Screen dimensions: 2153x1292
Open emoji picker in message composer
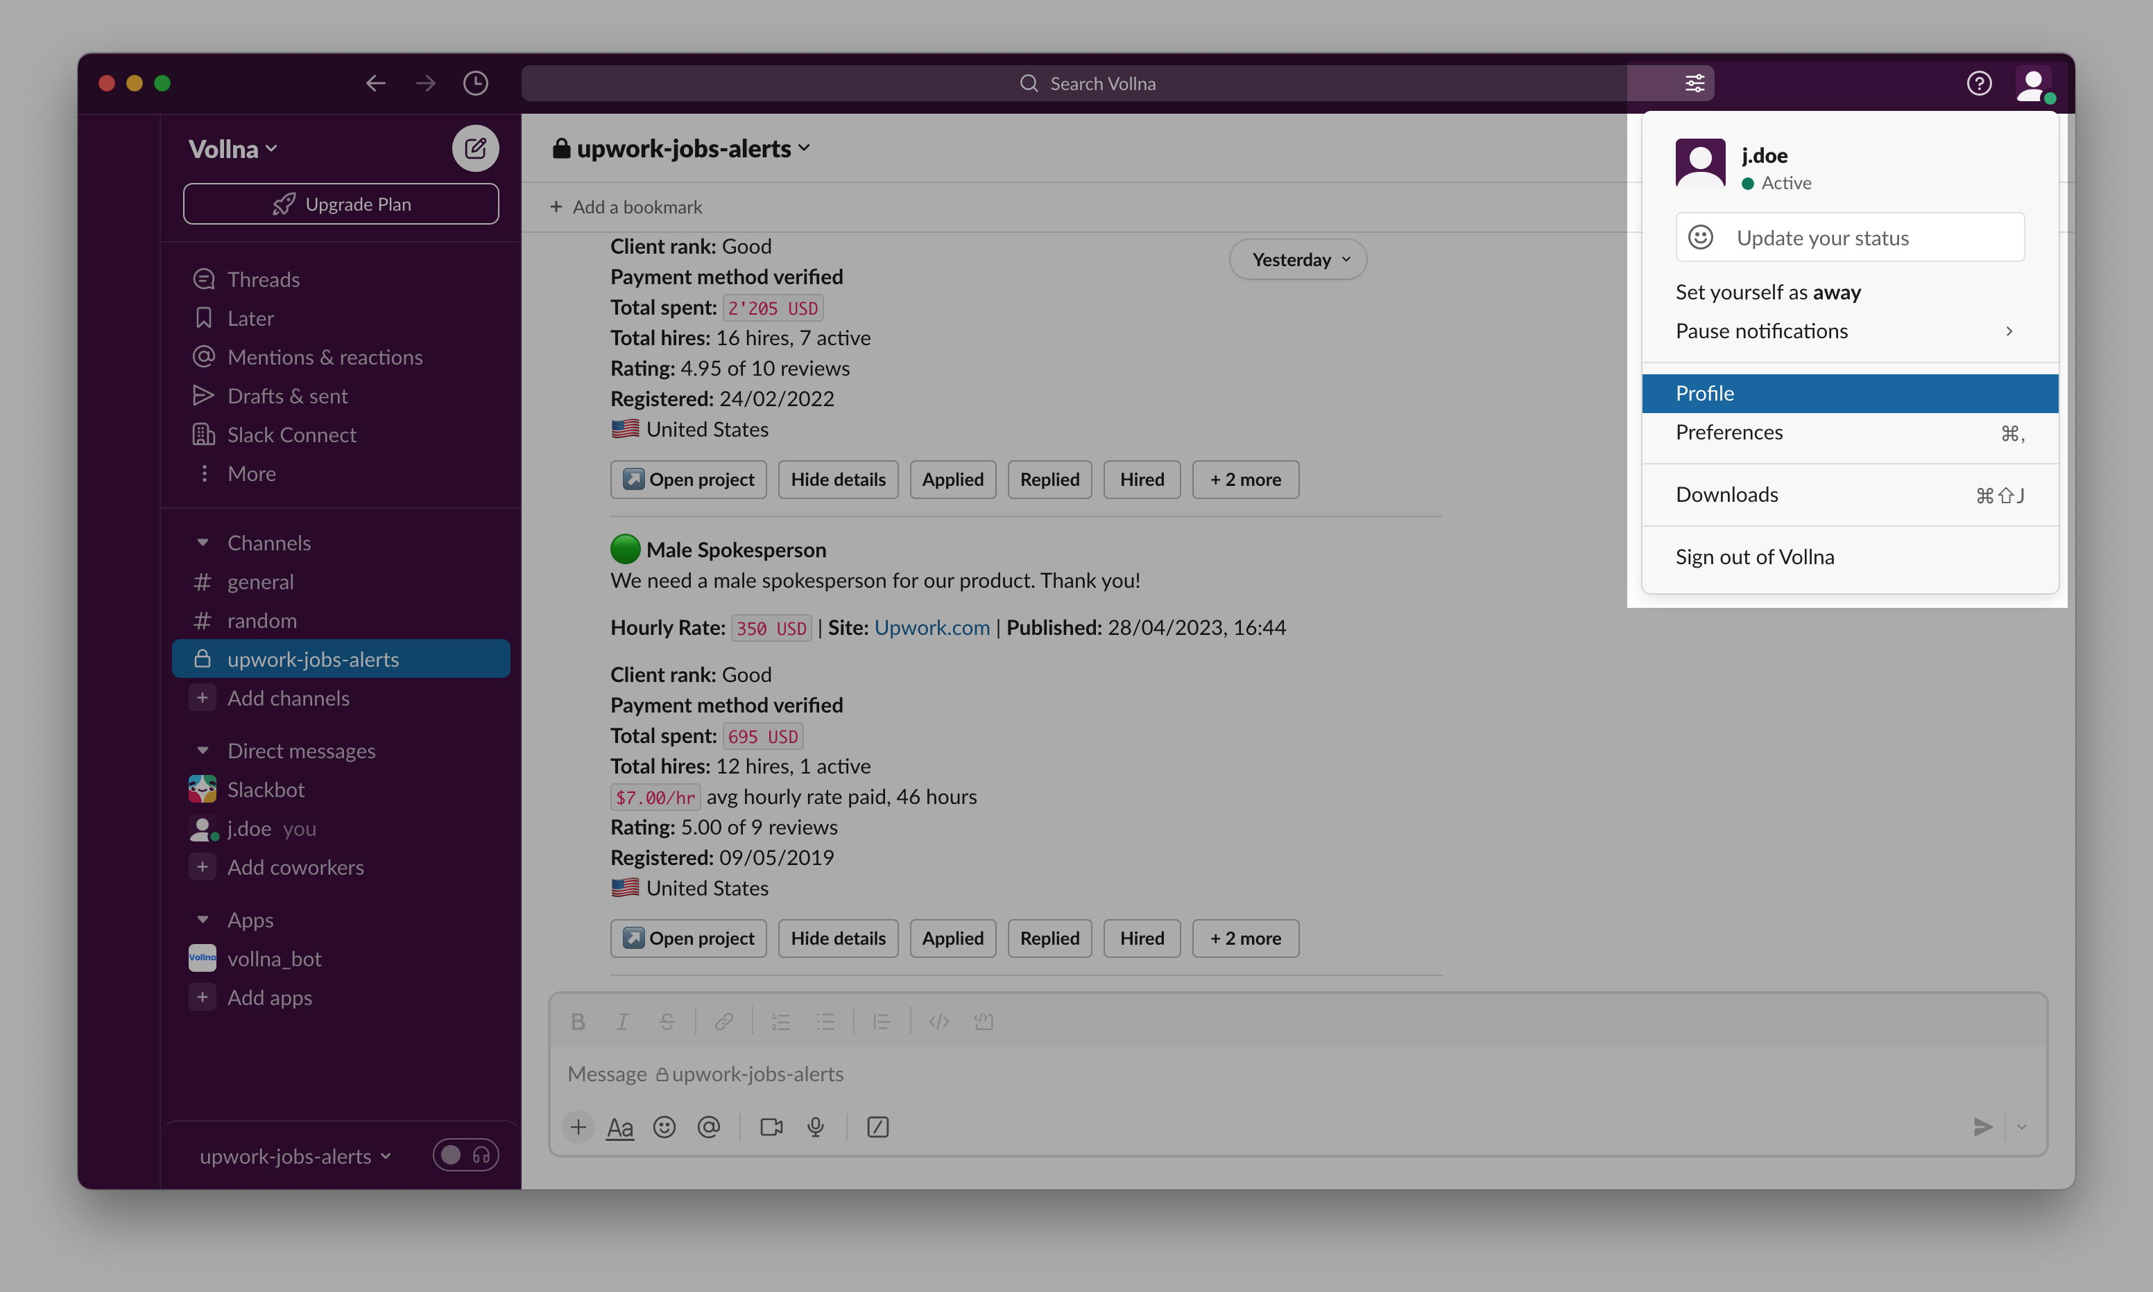tap(664, 1126)
